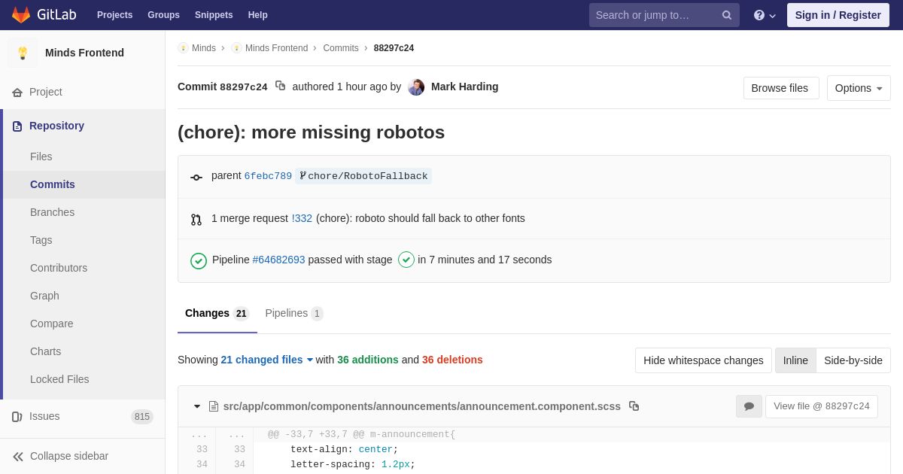
Task: Click the stage passed check icon
Action: [406, 260]
